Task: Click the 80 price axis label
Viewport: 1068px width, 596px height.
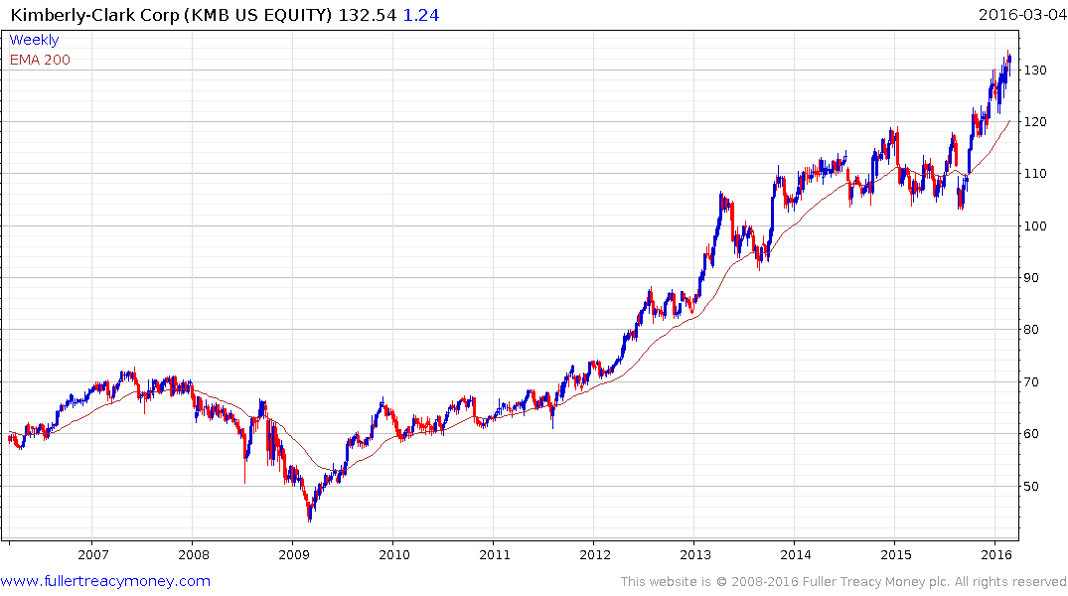Action: pyautogui.click(x=1032, y=330)
